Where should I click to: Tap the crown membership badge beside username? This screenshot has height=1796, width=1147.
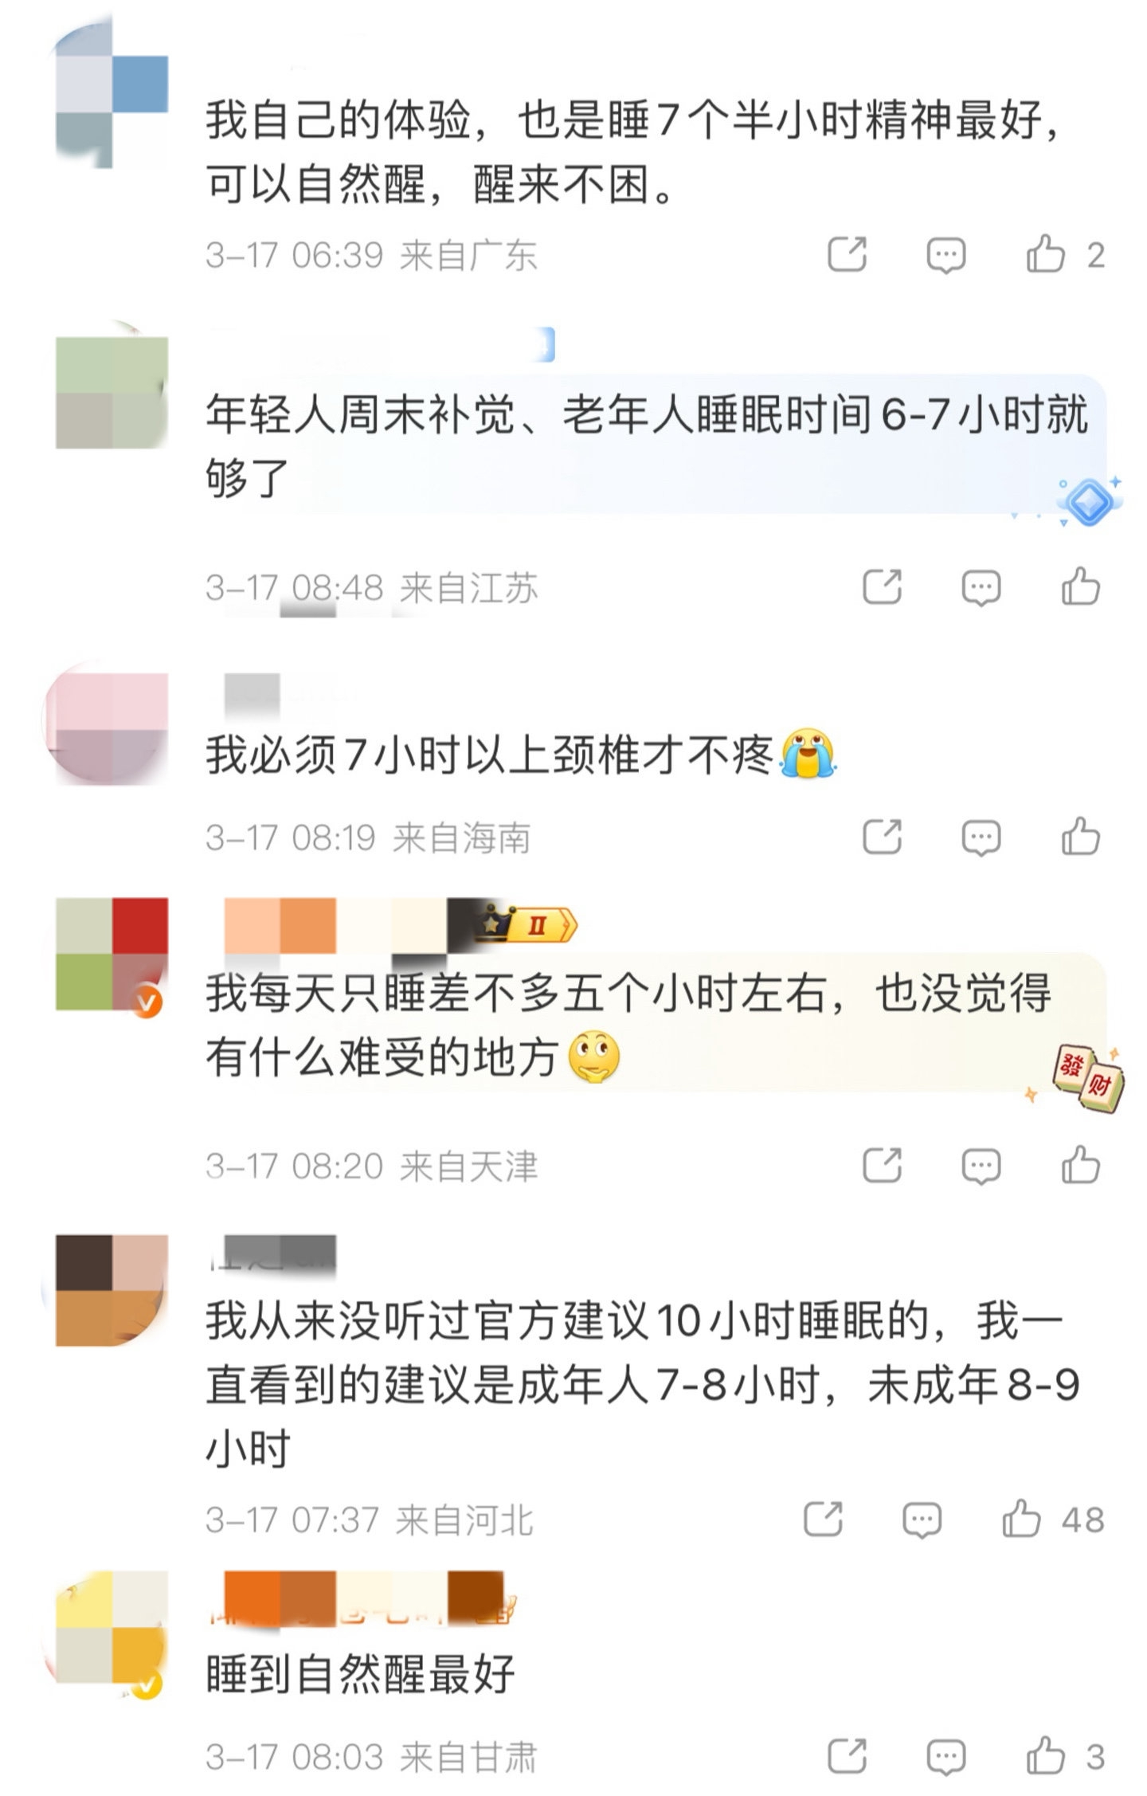[527, 924]
